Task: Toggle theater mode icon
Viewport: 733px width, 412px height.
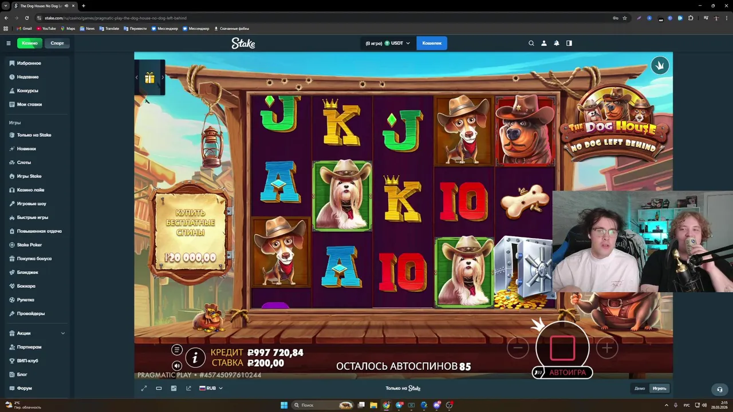Action: pos(159,388)
